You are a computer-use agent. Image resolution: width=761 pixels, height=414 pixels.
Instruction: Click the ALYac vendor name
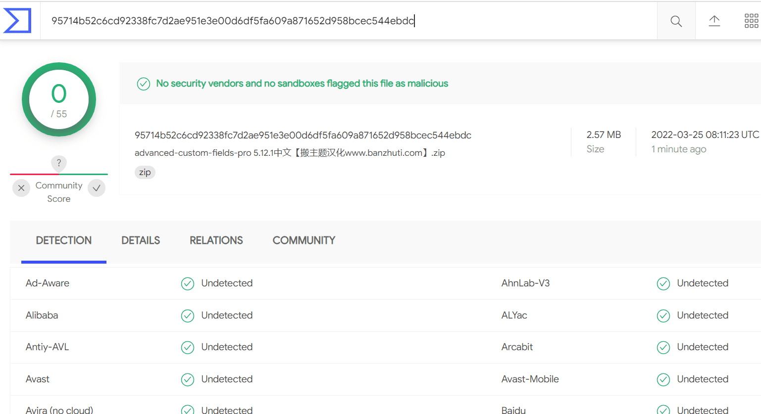[x=514, y=315]
